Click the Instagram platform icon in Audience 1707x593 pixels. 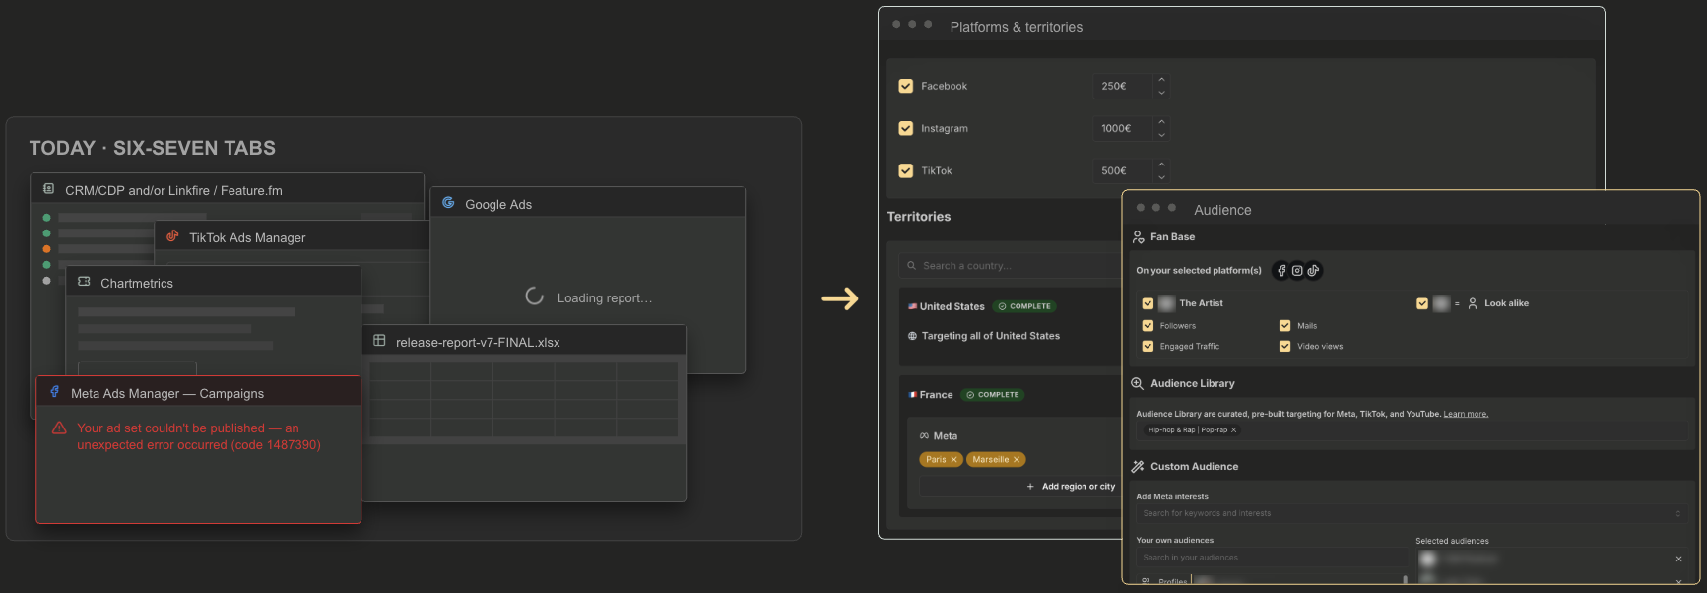pos(1297,270)
